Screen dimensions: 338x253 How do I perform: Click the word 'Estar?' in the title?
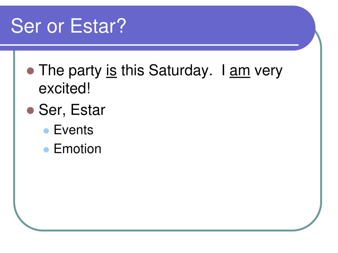pos(98,26)
